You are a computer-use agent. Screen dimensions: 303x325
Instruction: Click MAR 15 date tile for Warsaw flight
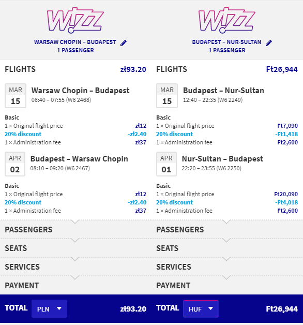16,96
